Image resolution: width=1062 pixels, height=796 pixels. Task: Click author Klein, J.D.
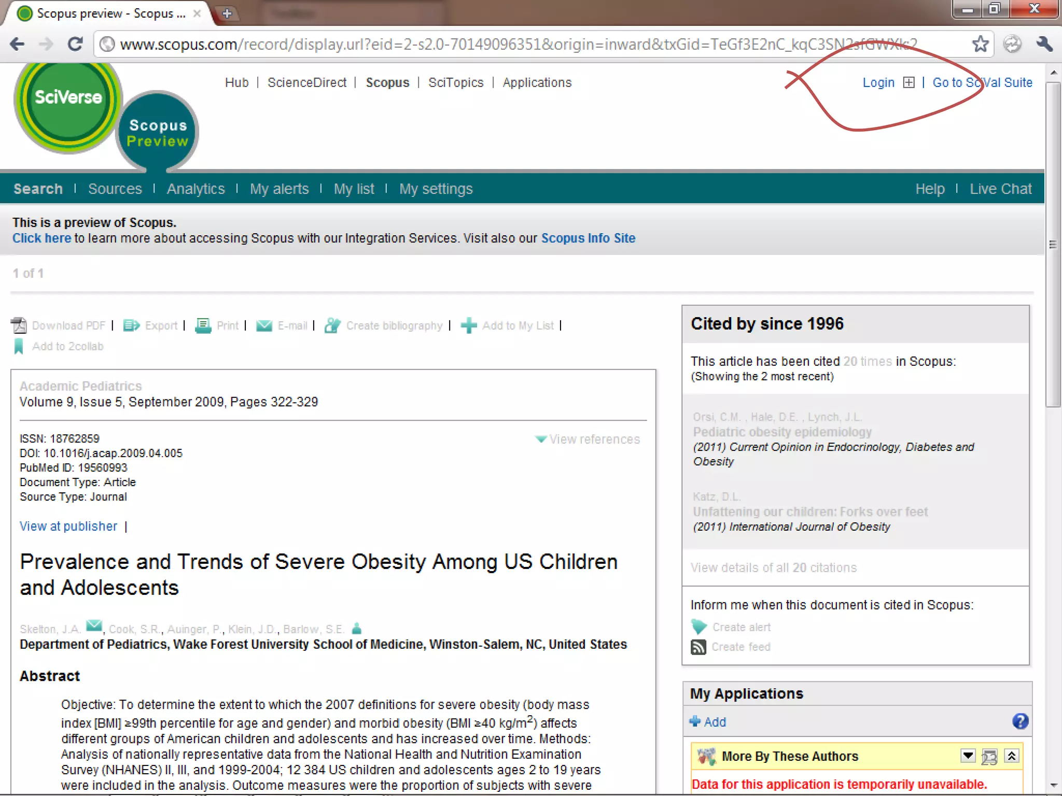pyautogui.click(x=252, y=629)
